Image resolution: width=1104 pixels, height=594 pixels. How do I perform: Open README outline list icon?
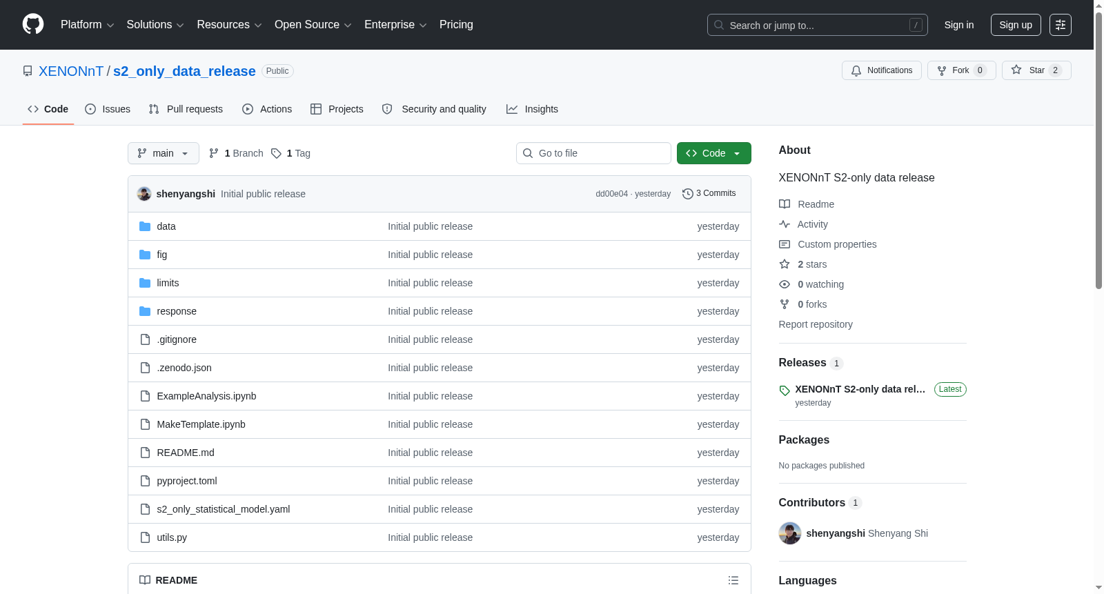click(x=733, y=580)
